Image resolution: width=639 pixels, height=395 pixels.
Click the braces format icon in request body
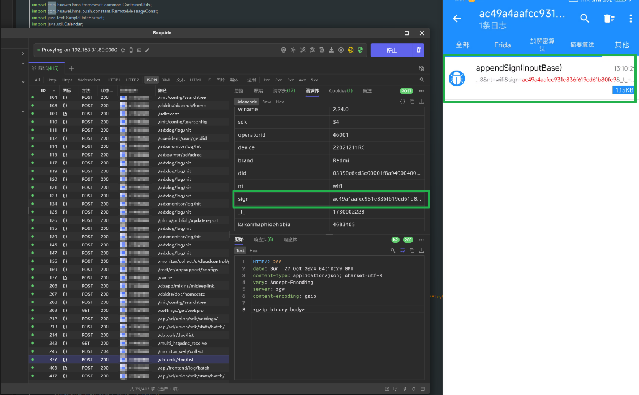[402, 102]
